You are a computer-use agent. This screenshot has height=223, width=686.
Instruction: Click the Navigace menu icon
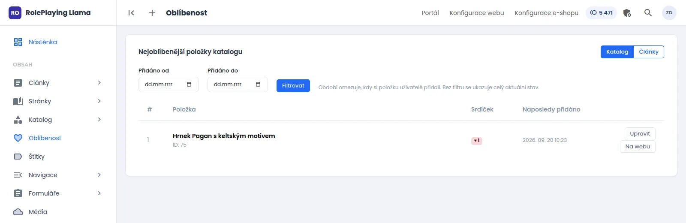[x=18, y=175]
